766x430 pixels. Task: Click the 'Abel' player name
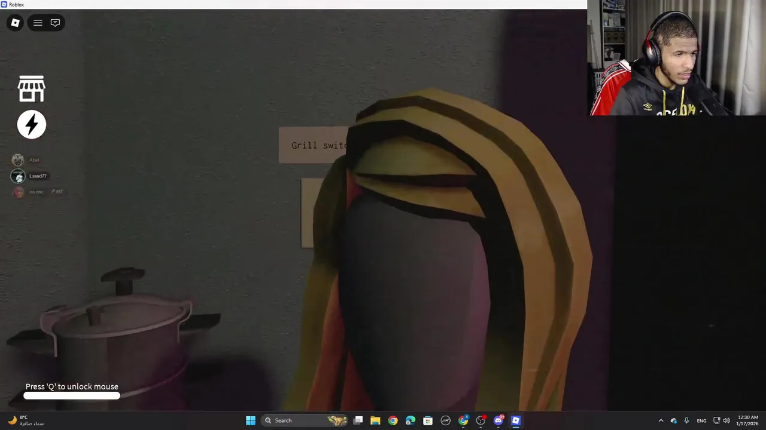click(x=34, y=159)
